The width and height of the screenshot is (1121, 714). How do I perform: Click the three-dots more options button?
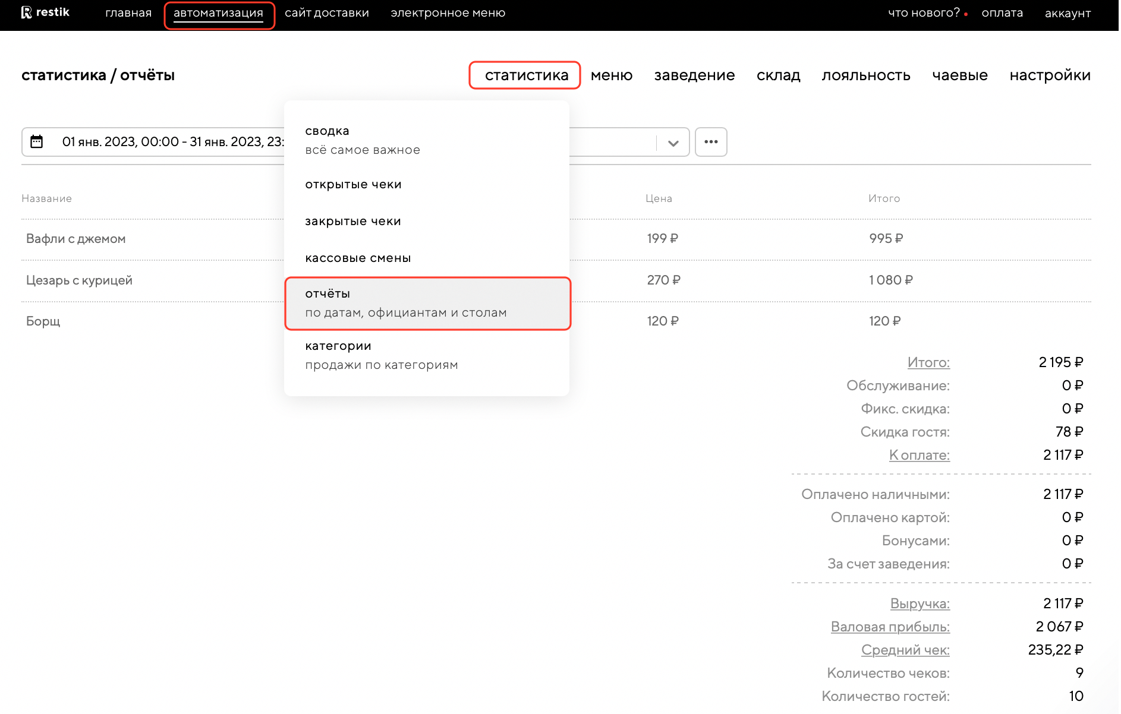[x=711, y=142]
